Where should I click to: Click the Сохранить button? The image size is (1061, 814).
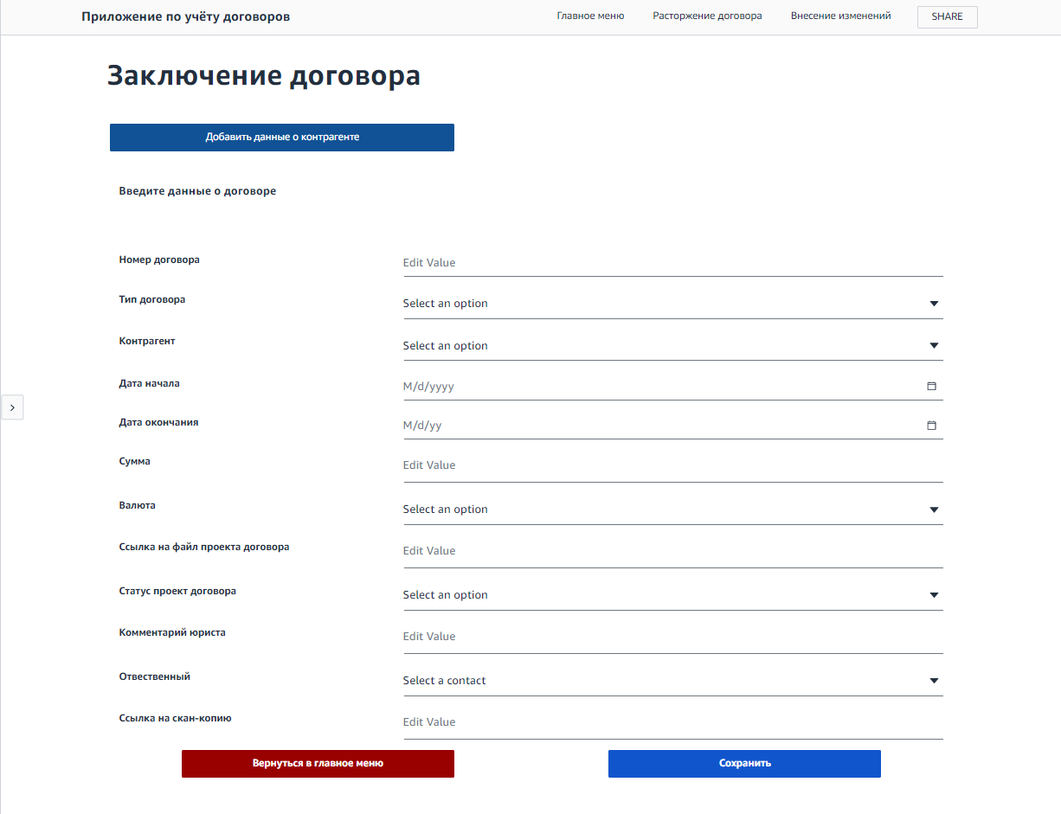tap(744, 764)
